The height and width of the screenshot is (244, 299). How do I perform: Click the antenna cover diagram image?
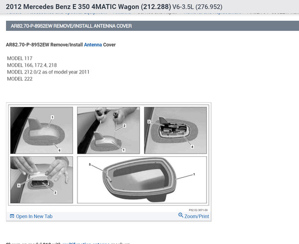[109, 155]
